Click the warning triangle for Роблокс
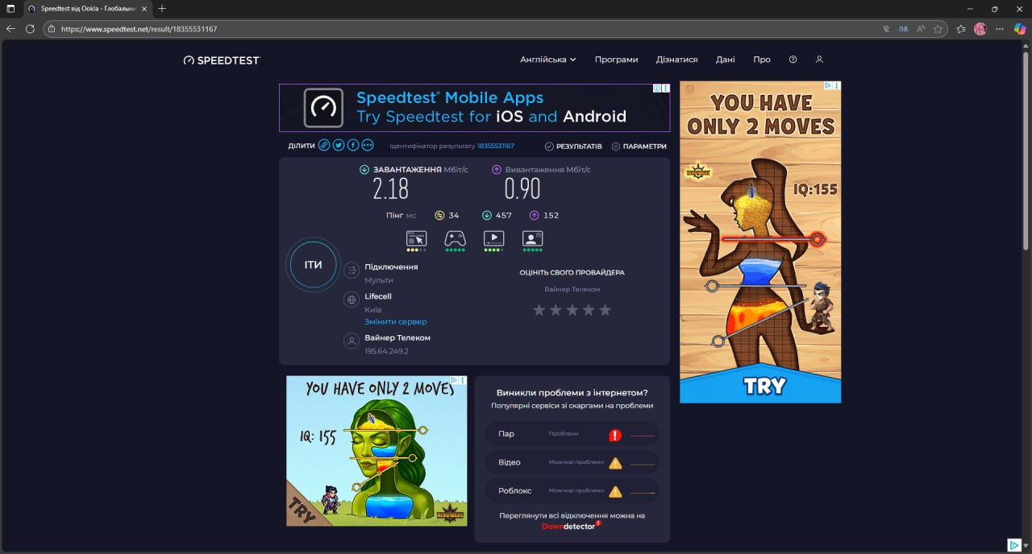1032x554 pixels. click(615, 491)
